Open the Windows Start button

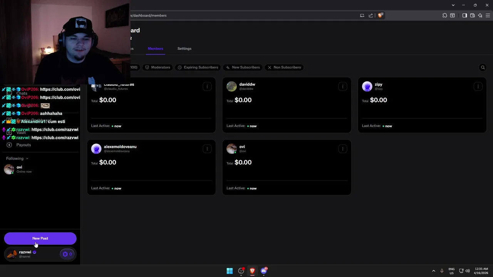(x=230, y=271)
